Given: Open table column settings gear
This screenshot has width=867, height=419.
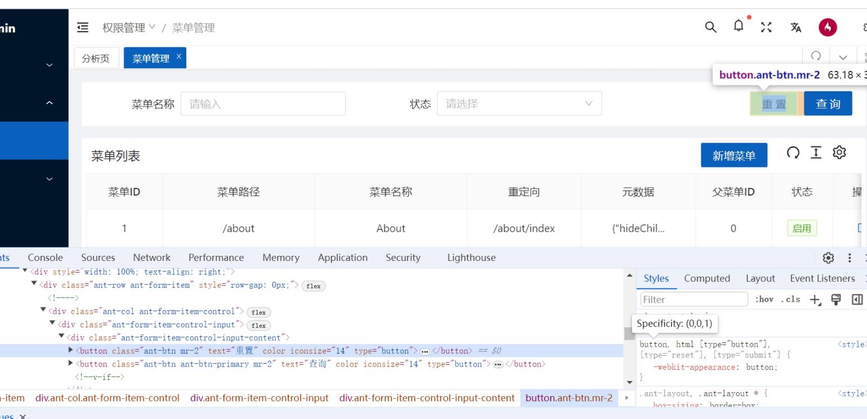Looking at the screenshot, I should click(x=839, y=153).
